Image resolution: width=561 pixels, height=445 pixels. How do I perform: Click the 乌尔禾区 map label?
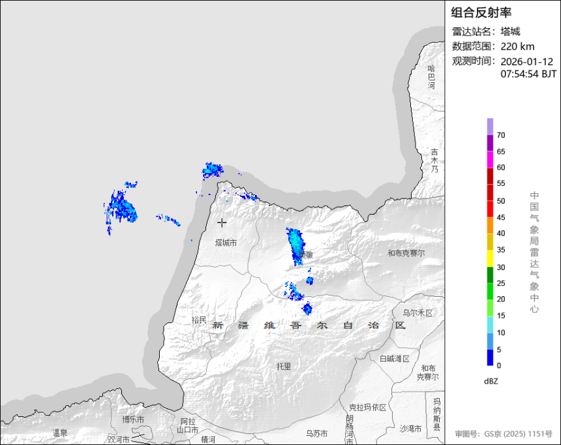tap(417, 313)
